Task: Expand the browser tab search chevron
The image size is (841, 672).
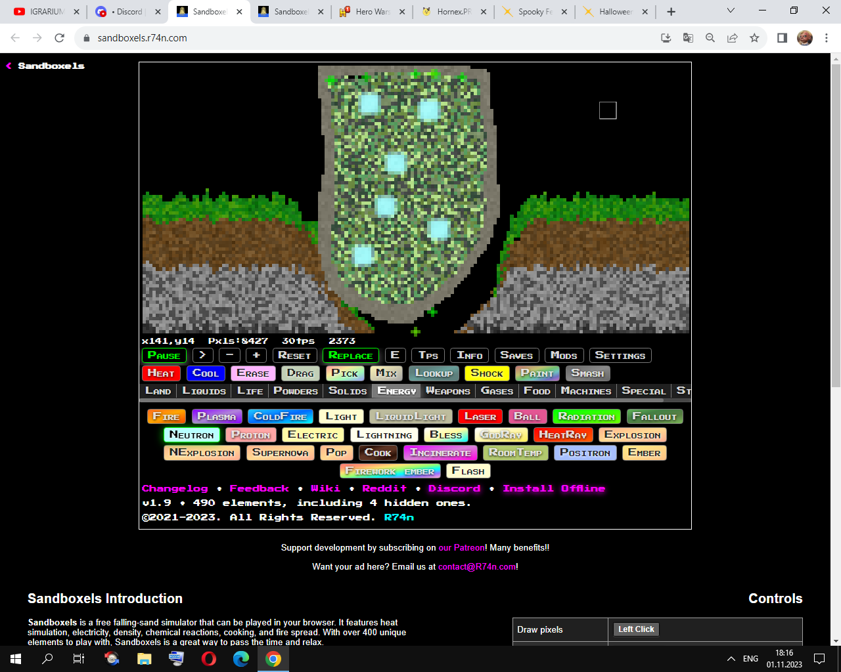Action: coord(731,11)
